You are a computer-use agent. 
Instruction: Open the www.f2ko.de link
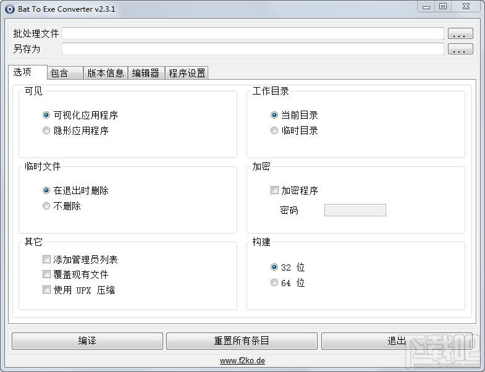point(242,361)
